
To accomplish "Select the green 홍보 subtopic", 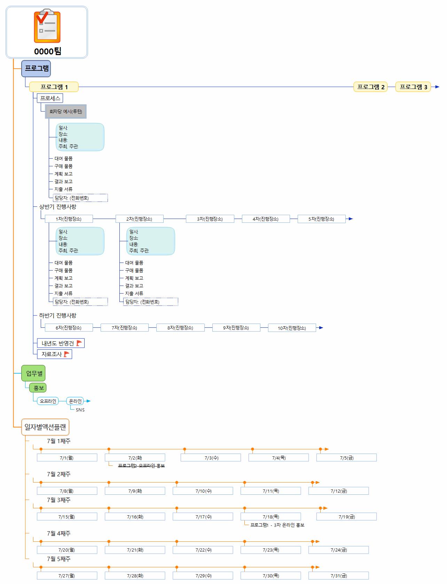I will tap(38, 388).
